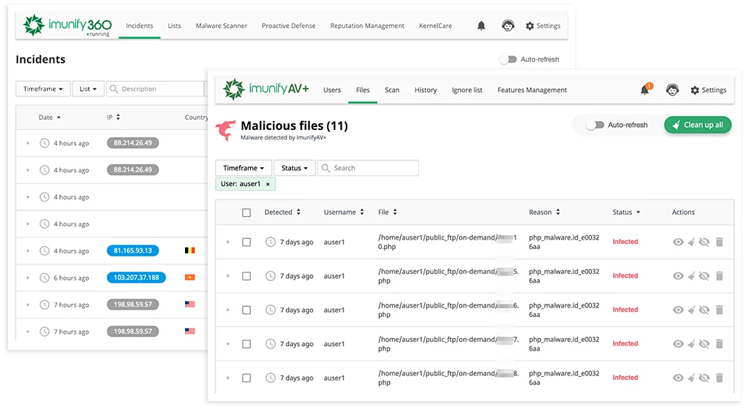
Task: Check the select-all checkbox in table header
Action: click(246, 213)
